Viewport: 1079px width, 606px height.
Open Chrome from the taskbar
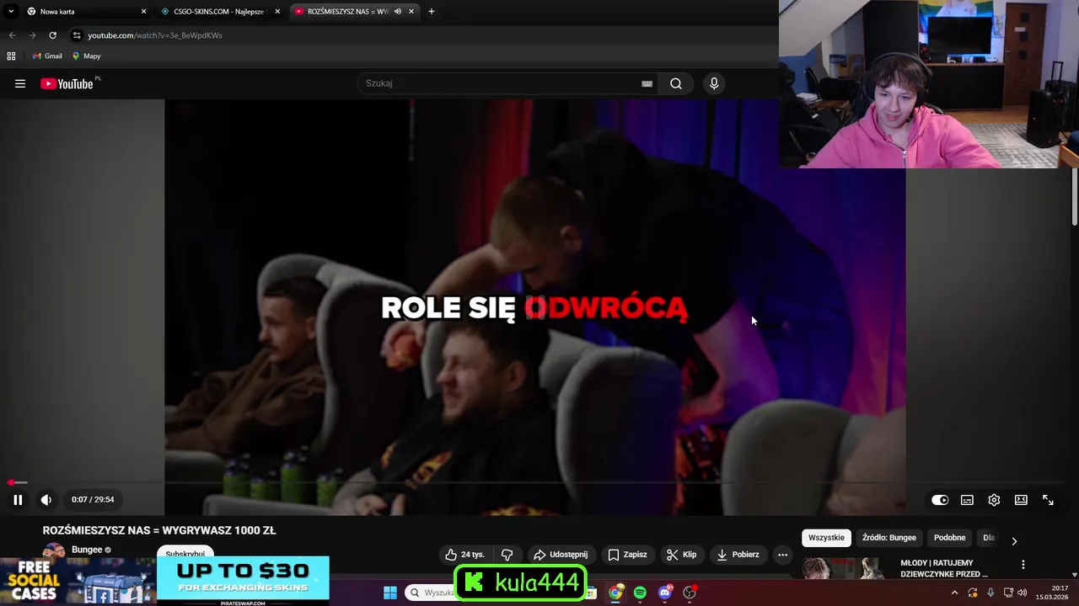pos(616,593)
